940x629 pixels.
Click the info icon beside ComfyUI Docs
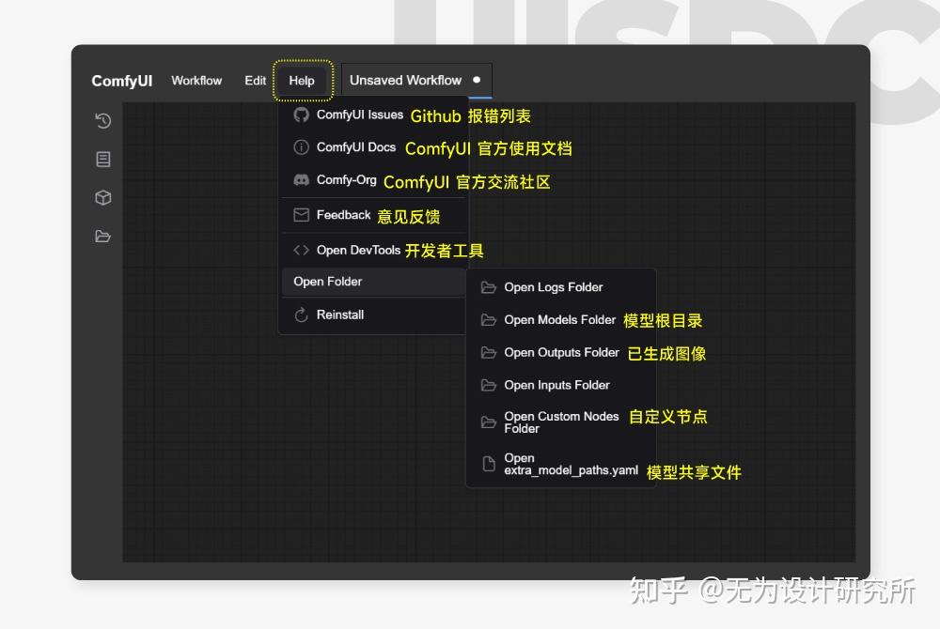[300, 146]
